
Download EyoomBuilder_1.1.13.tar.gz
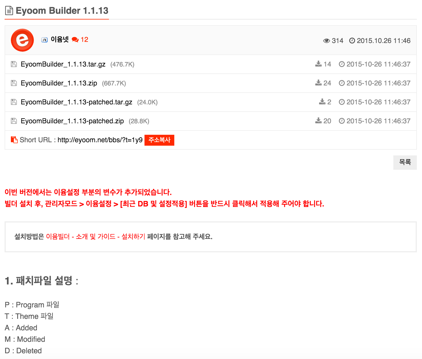click(63, 64)
